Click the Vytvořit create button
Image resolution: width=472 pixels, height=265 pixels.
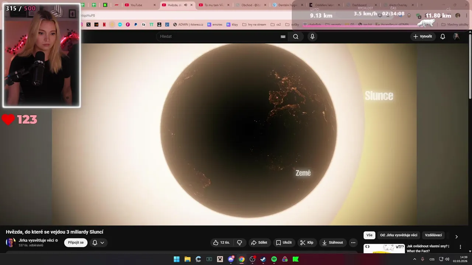[423, 36]
